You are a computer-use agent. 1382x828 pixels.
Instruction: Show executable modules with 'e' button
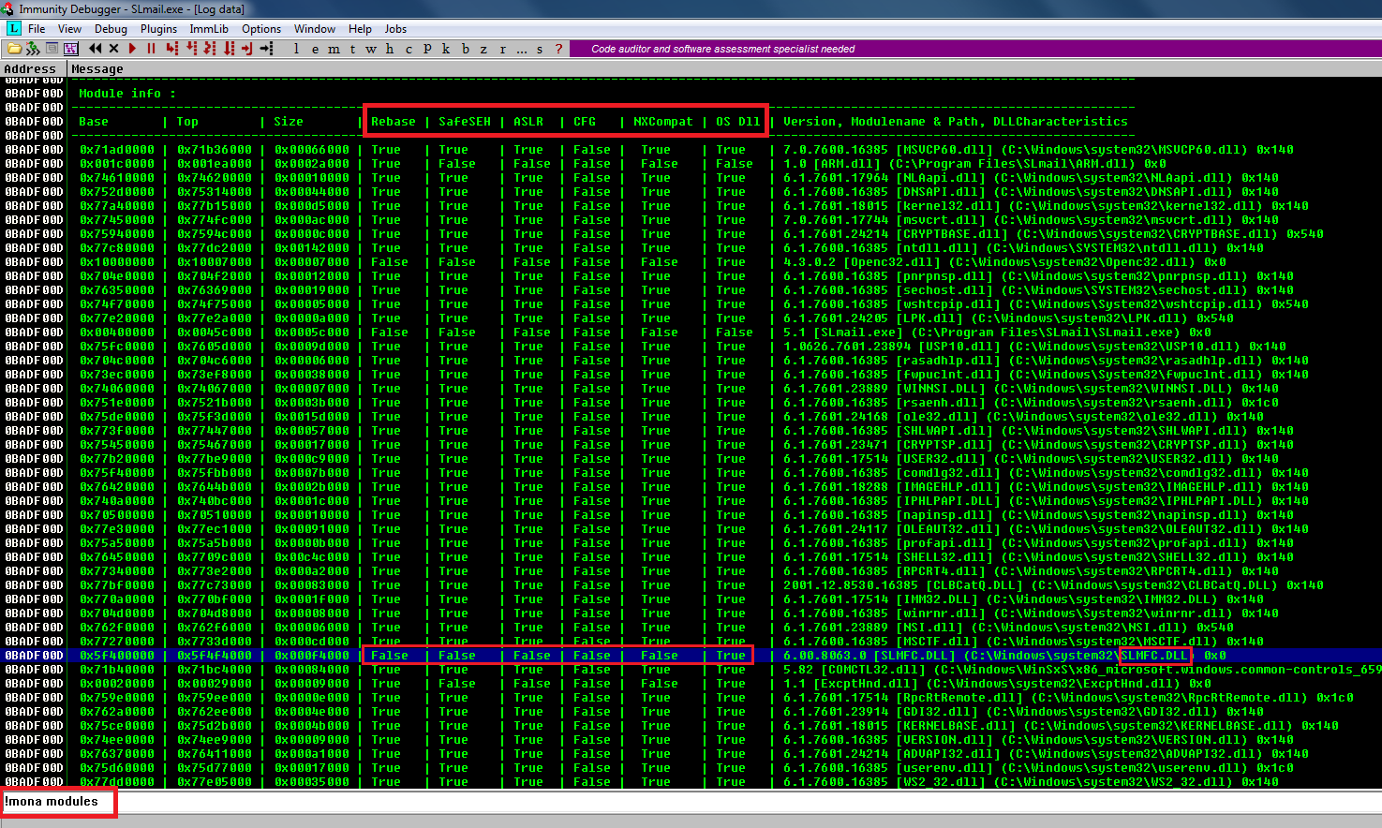(x=315, y=49)
